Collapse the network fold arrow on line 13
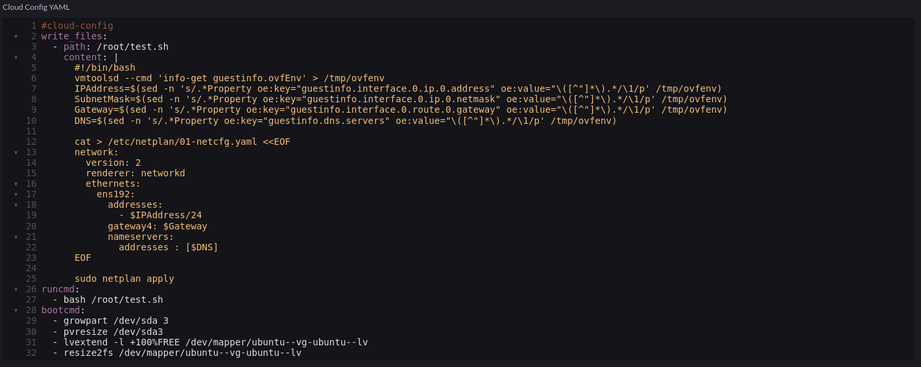Viewport: 921px width, 367px height. 16,152
